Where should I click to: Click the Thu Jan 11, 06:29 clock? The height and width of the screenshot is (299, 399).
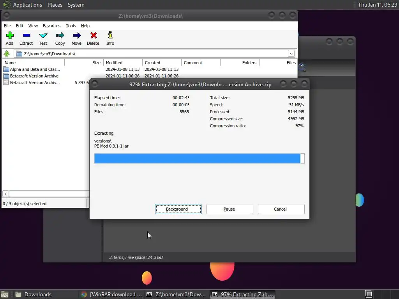(x=377, y=5)
